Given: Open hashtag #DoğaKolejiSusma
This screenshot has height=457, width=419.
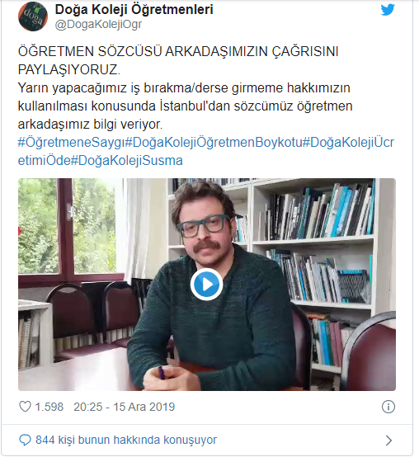Looking at the screenshot, I should (x=127, y=161).
